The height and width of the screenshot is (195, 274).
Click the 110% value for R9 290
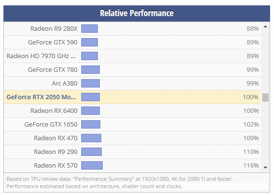pos(251,152)
